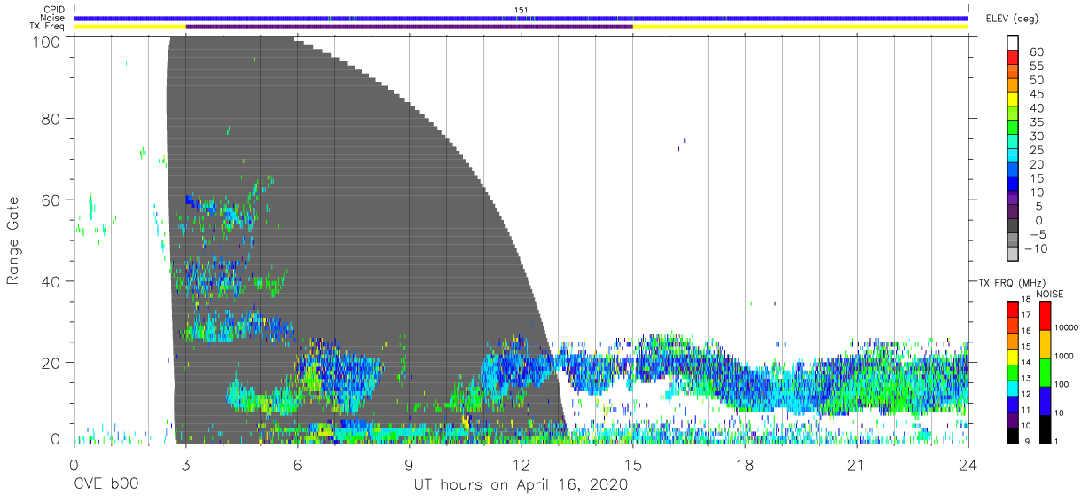The height and width of the screenshot is (503, 1089).
Task: Click the ELEV scale value '50'
Action: coord(1037,81)
